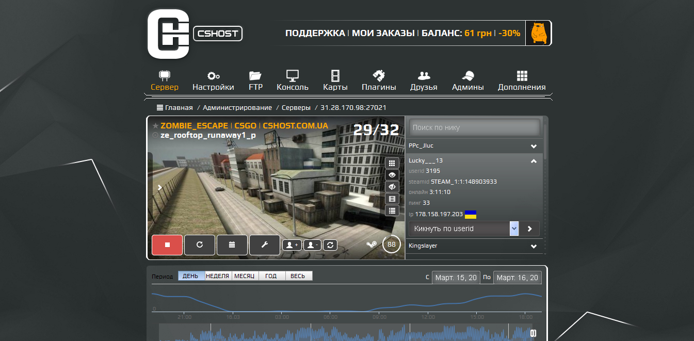Go to the Карты tab
The image size is (694, 341).
click(335, 81)
